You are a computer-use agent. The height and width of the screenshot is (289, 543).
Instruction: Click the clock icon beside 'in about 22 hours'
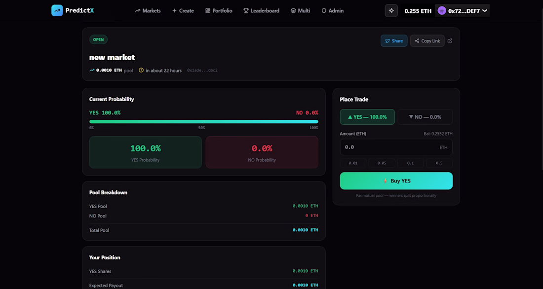(x=141, y=70)
